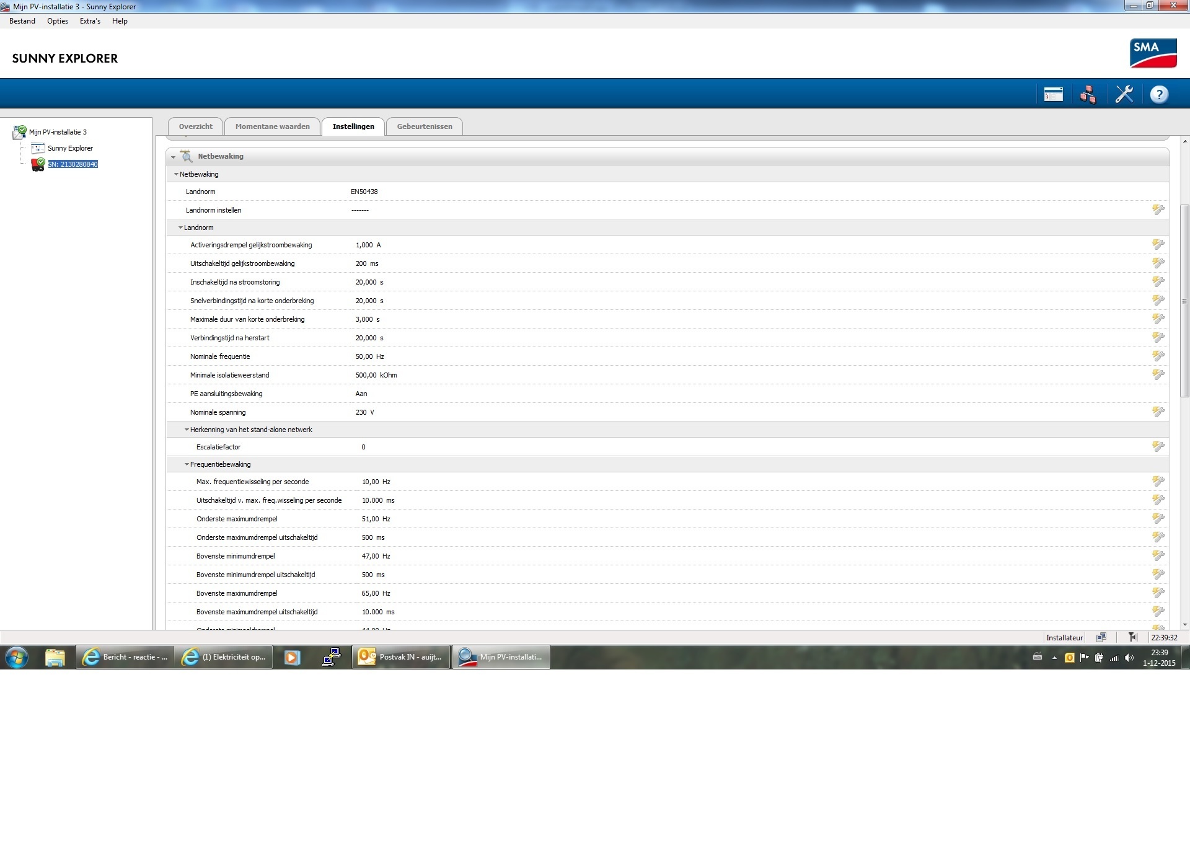1190x848 pixels.
Task: Open the network devices tree icon
Action: [x=1088, y=94]
